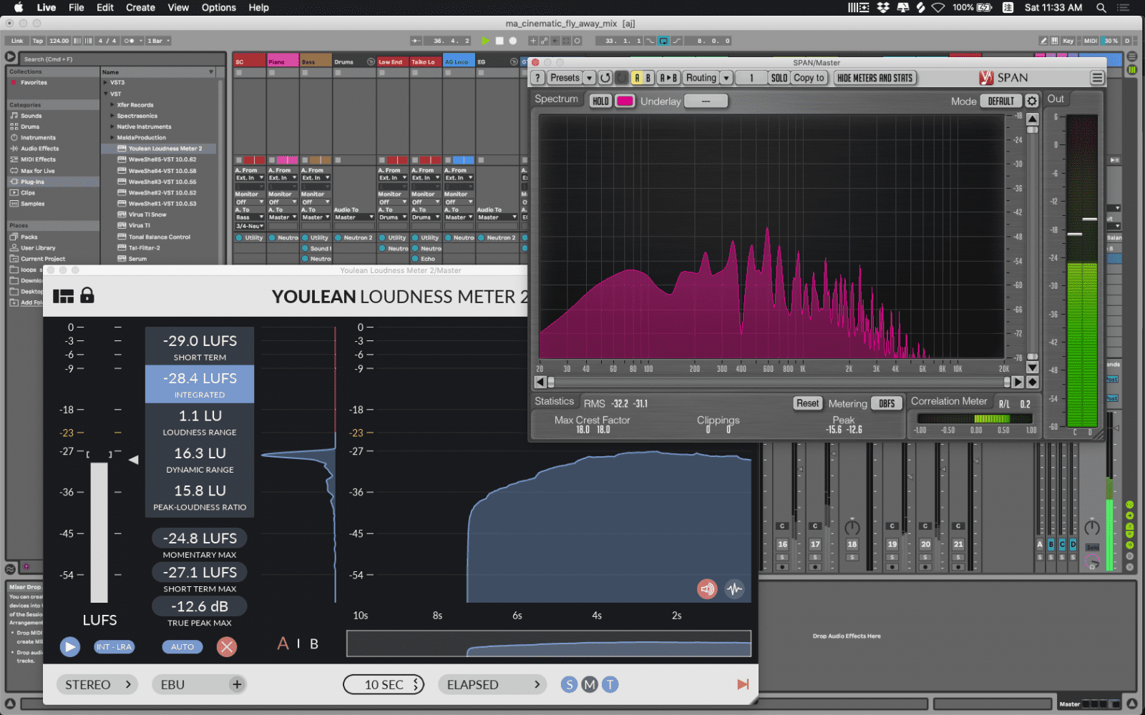The image size is (1145, 715).
Task: Reset SPAN statistics
Action: [x=807, y=403]
